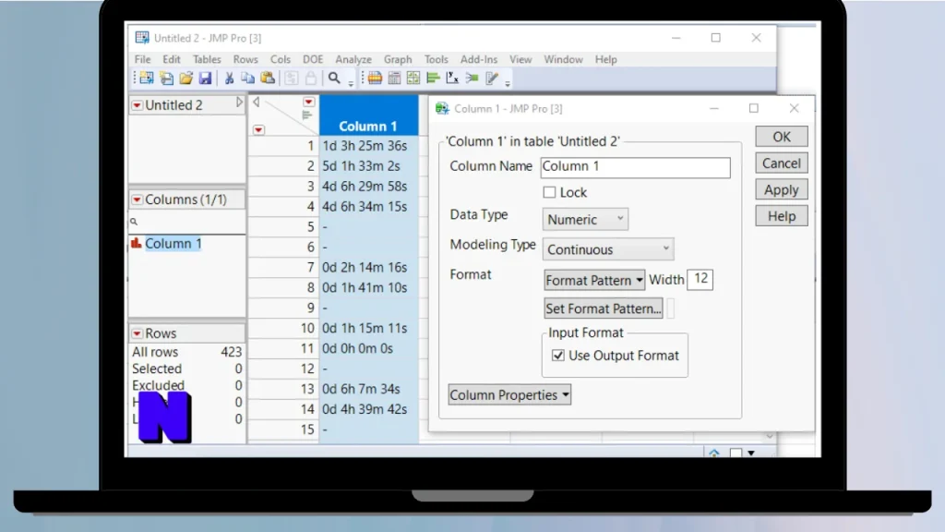Click the dialog's Help button
Viewport: 945px width, 532px height.
tap(782, 216)
